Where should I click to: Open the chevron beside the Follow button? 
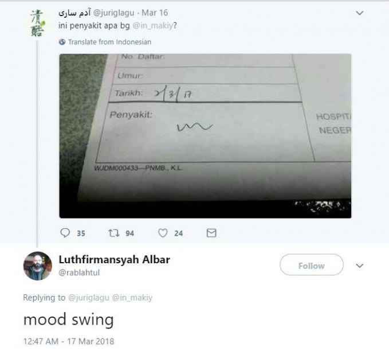[x=360, y=266]
